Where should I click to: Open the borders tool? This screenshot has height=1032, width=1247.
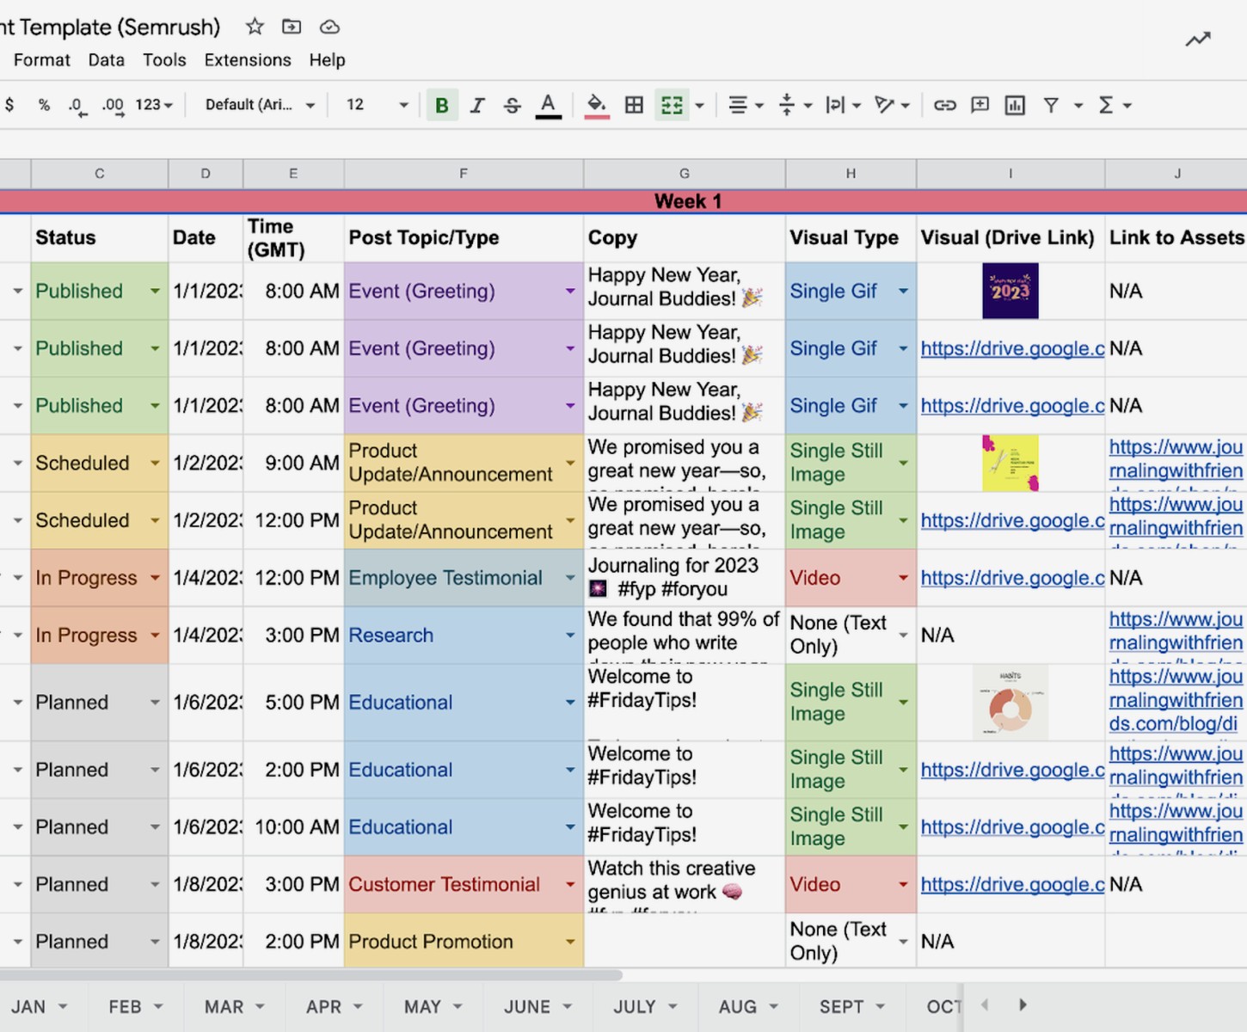click(634, 104)
